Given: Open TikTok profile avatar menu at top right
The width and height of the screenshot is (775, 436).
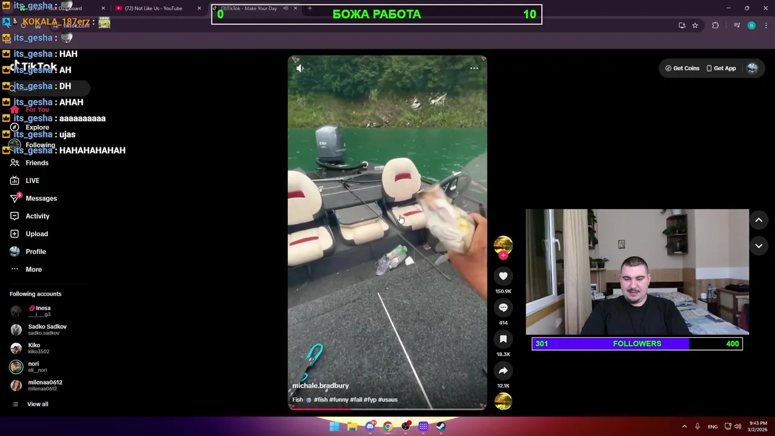Looking at the screenshot, I should point(752,68).
